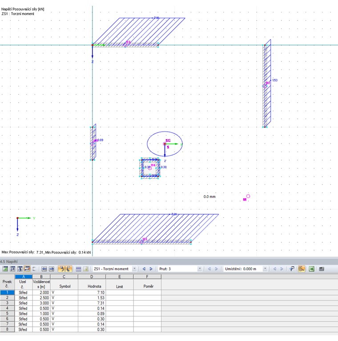The height and width of the screenshot is (341, 338).
Task: Click the Hodnota column header
Action: (x=92, y=284)
